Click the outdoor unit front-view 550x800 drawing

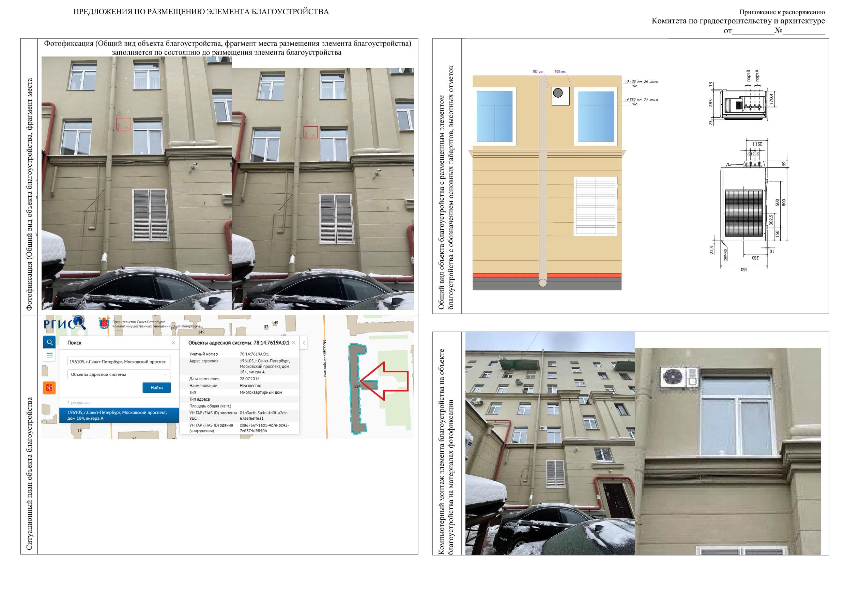point(749,206)
